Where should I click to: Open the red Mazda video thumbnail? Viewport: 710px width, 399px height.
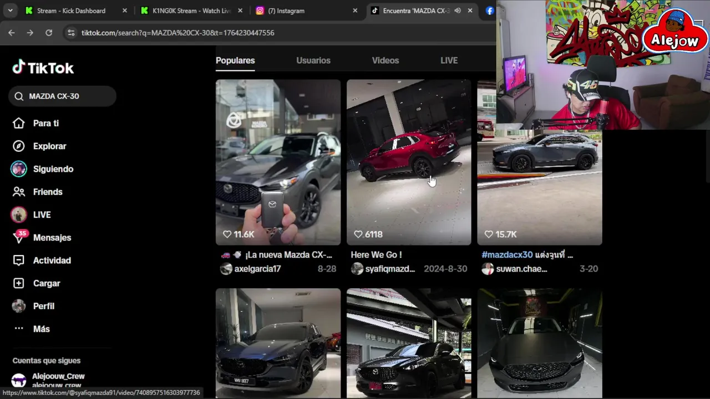coord(409,162)
